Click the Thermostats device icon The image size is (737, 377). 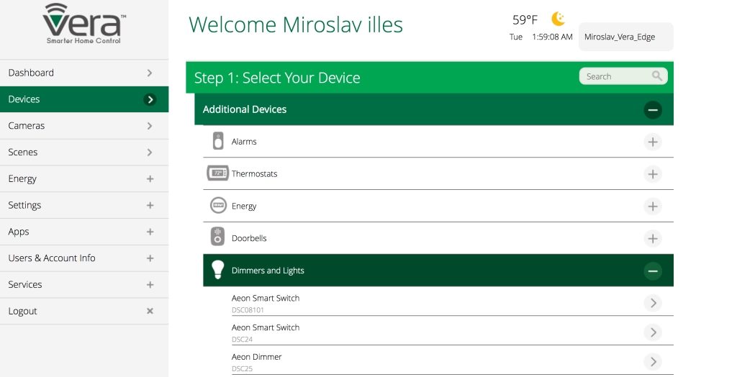(217, 173)
